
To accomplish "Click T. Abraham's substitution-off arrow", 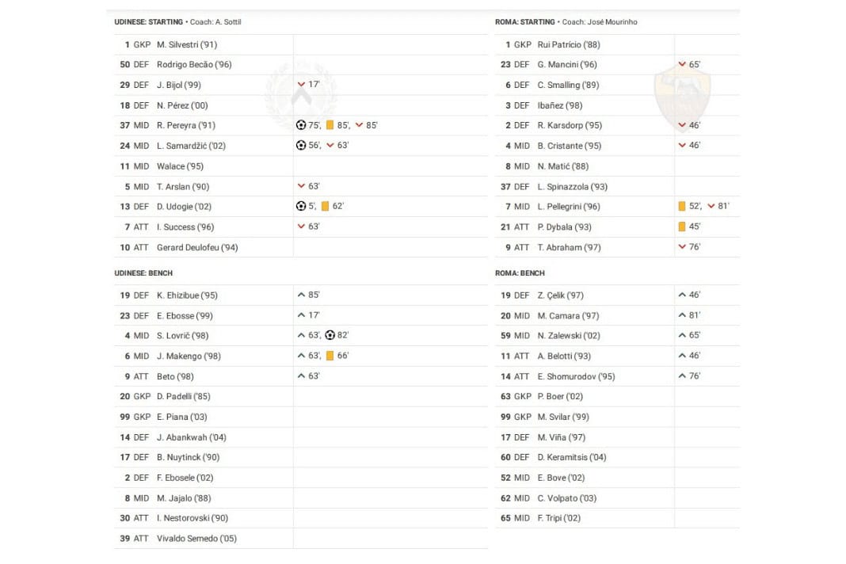I will (x=682, y=247).
